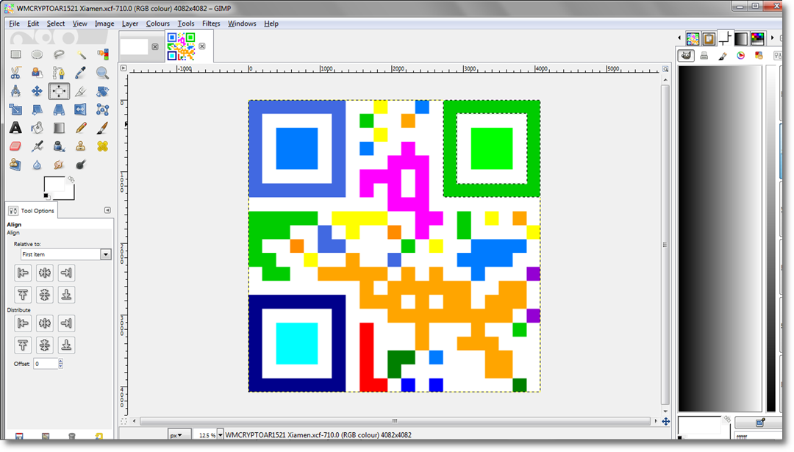Select the Text tool

[x=15, y=128]
